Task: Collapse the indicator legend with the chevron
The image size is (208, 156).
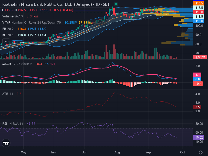Action: [6, 41]
